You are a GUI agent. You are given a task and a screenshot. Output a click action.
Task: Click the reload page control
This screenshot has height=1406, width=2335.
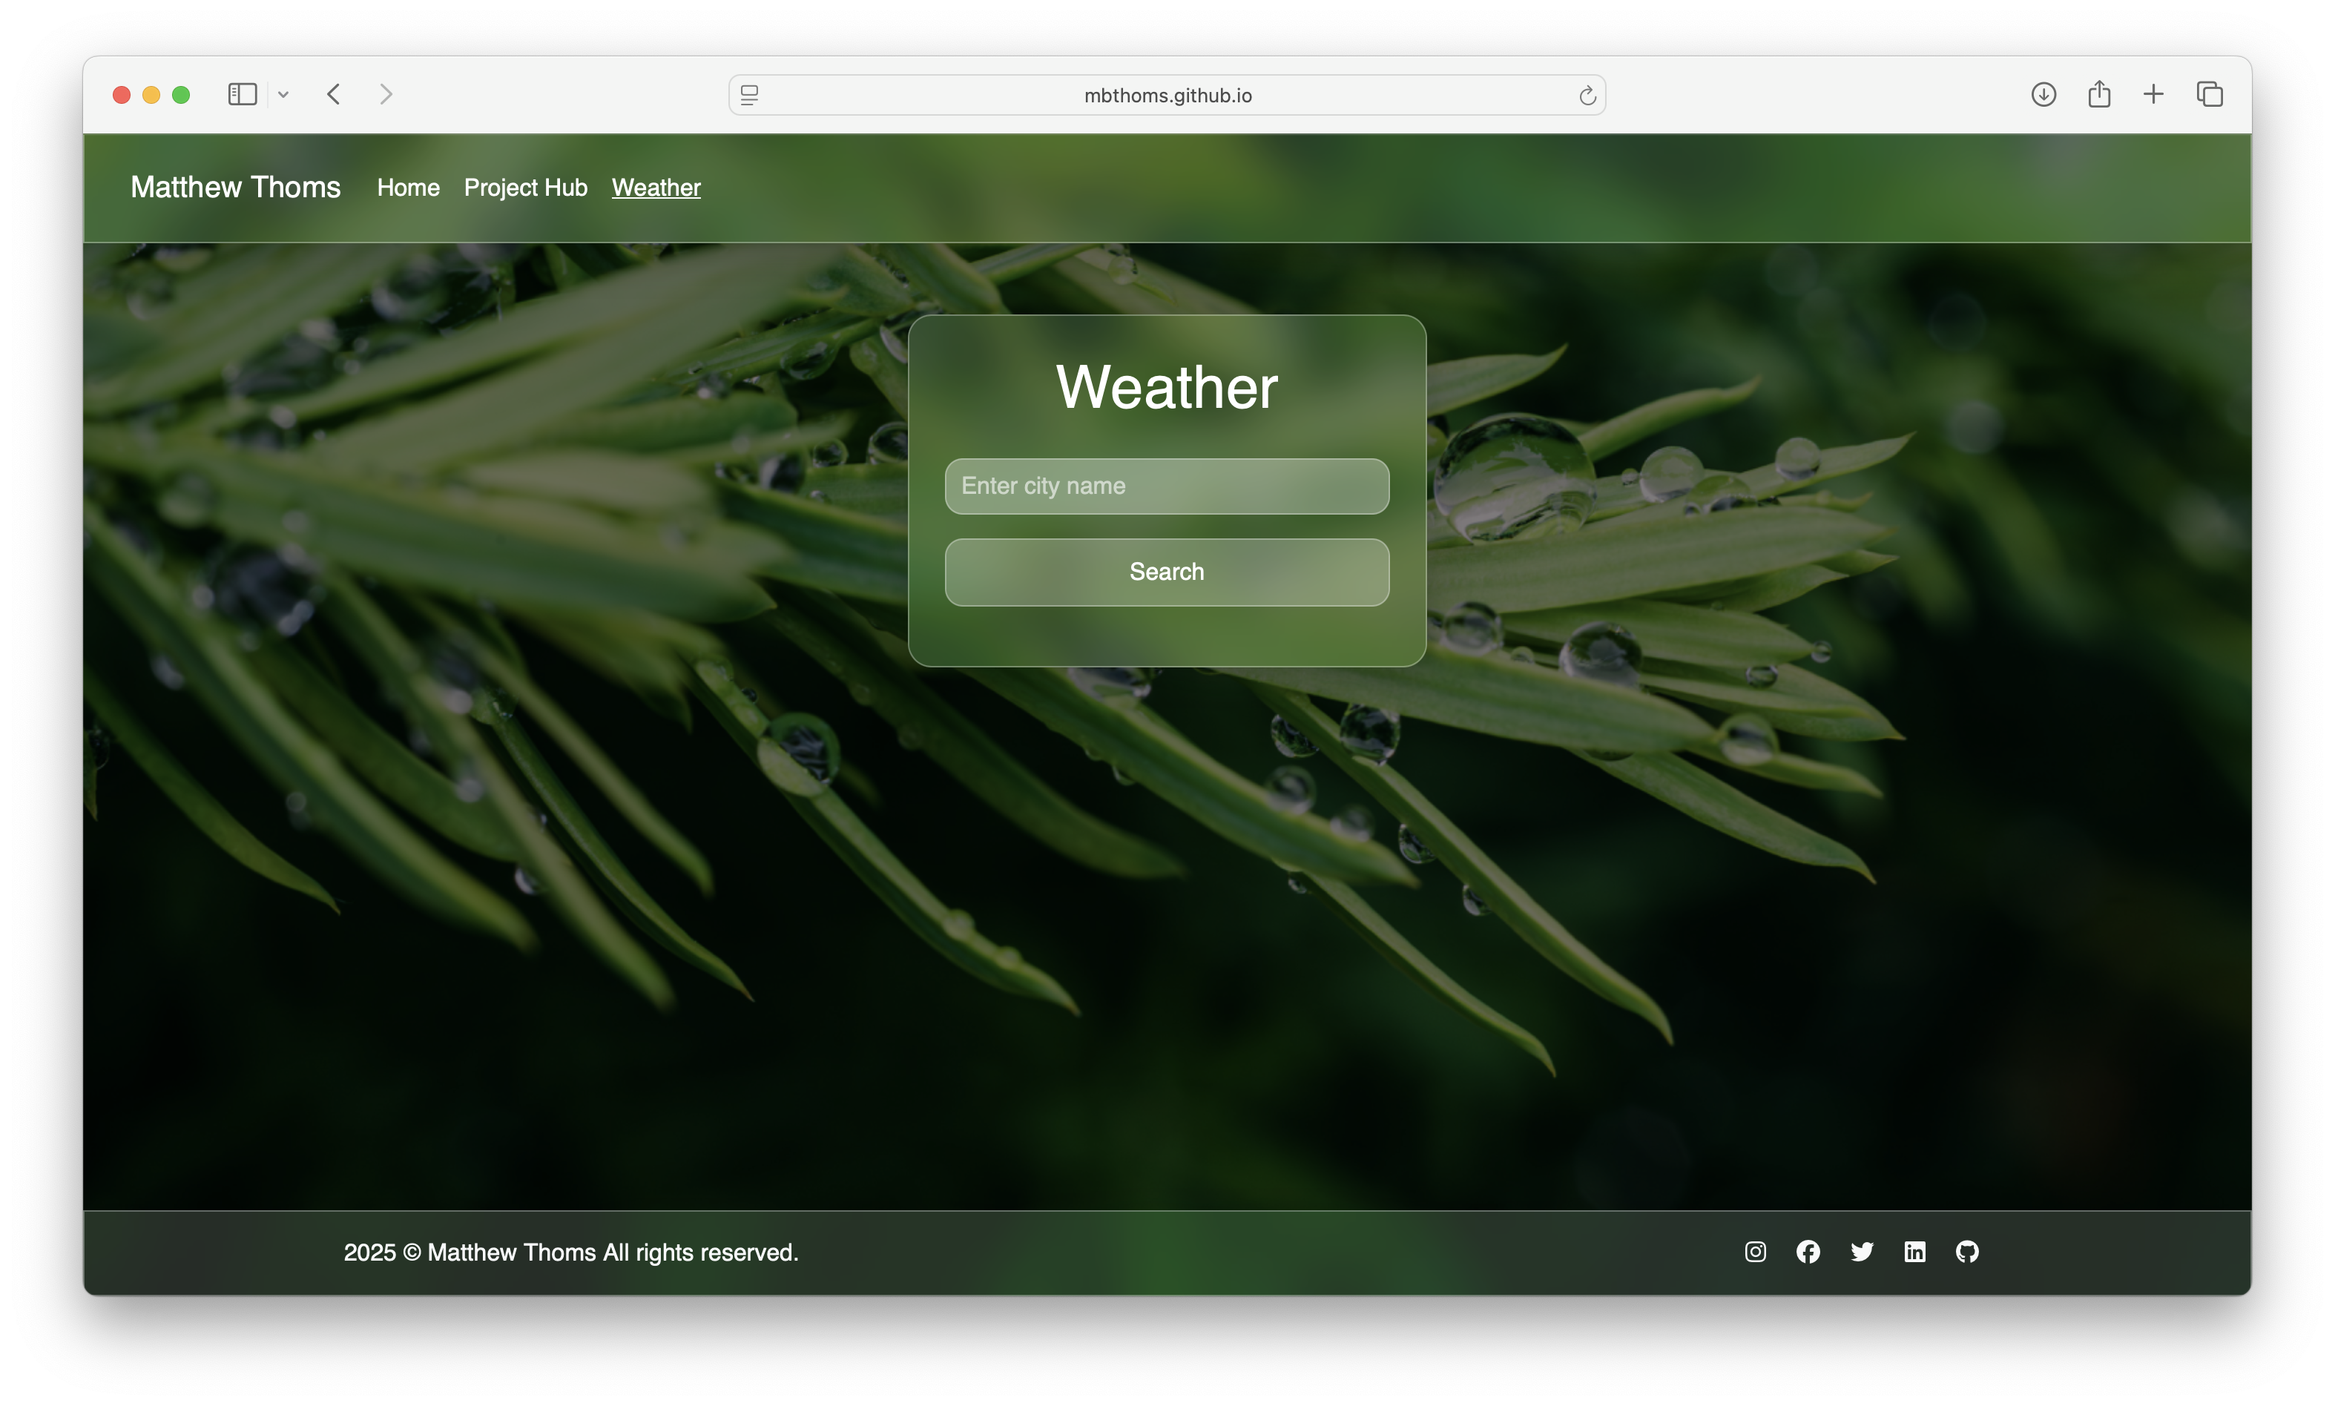point(1587,95)
